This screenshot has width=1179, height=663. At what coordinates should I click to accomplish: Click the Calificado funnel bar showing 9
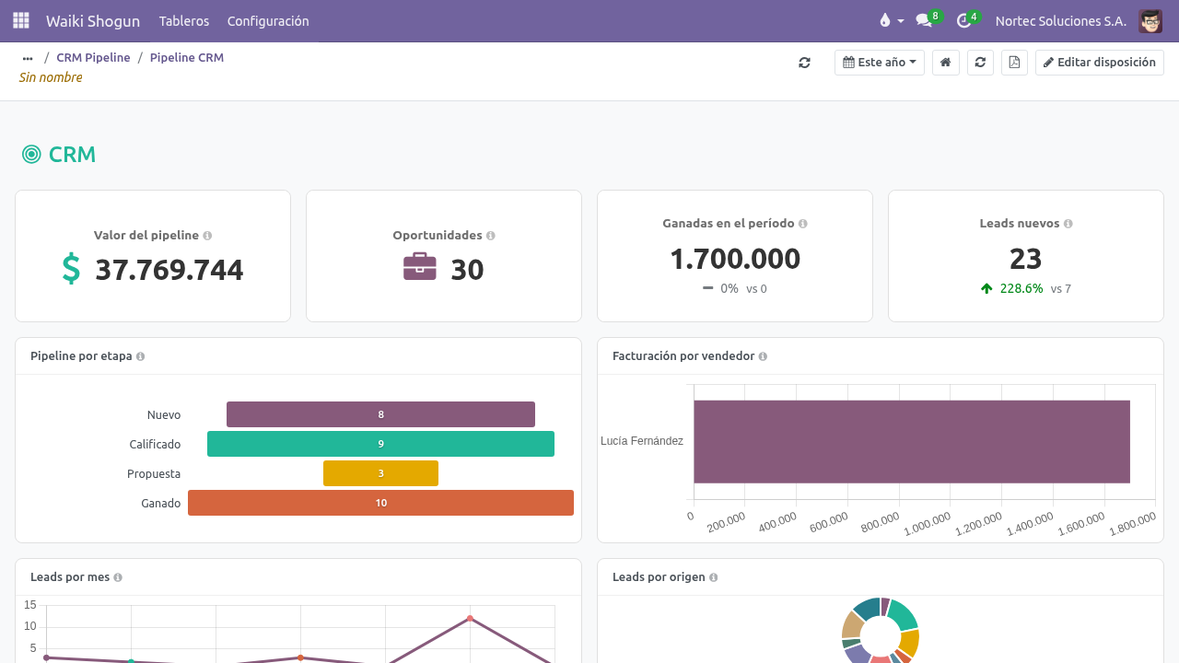[x=380, y=444]
